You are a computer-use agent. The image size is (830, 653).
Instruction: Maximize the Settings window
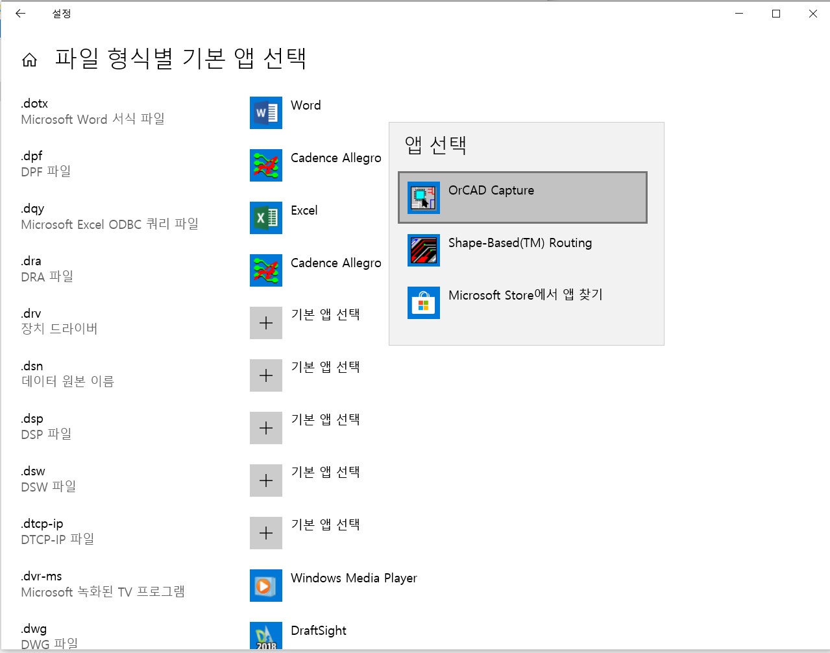(x=776, y=14)
